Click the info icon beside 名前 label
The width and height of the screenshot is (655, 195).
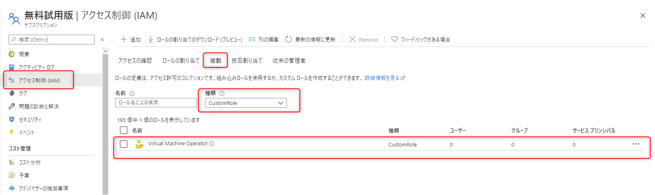(132, 93)
